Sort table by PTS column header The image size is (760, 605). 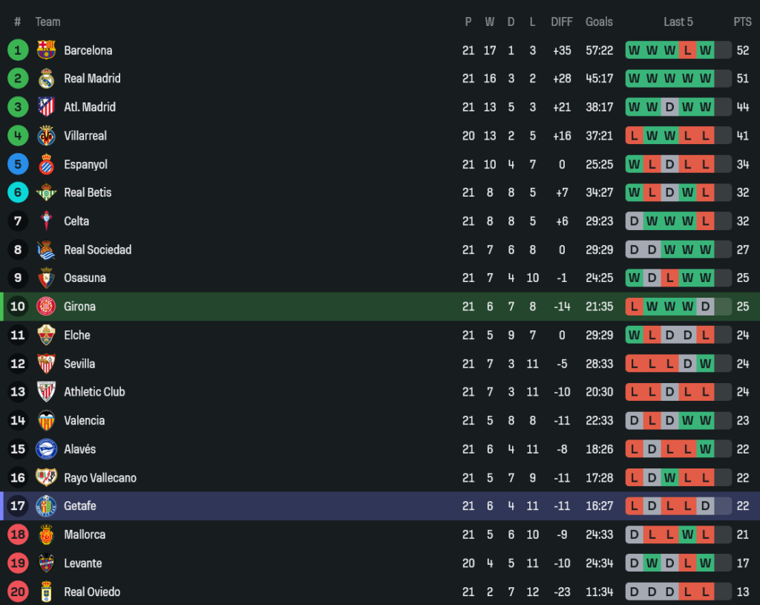(x=742, y=22)
